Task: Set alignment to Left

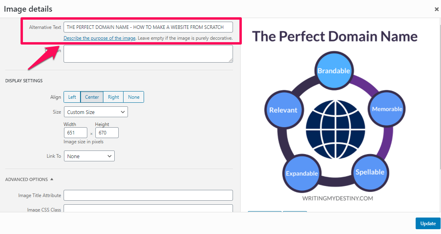Action: coord(72,97)
